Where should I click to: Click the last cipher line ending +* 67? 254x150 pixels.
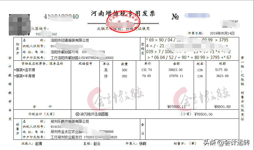click(189, 57)
